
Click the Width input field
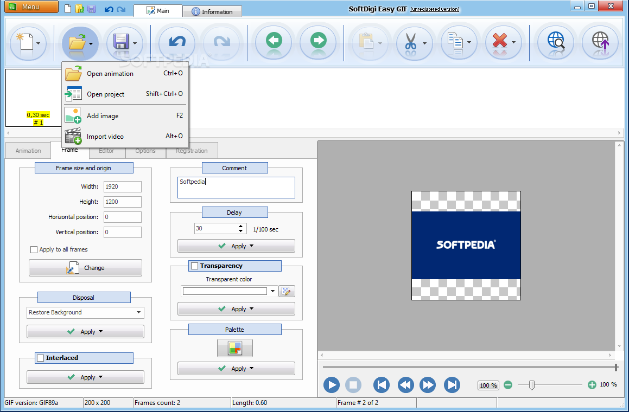pyautogui.click(x=123, y=187)
